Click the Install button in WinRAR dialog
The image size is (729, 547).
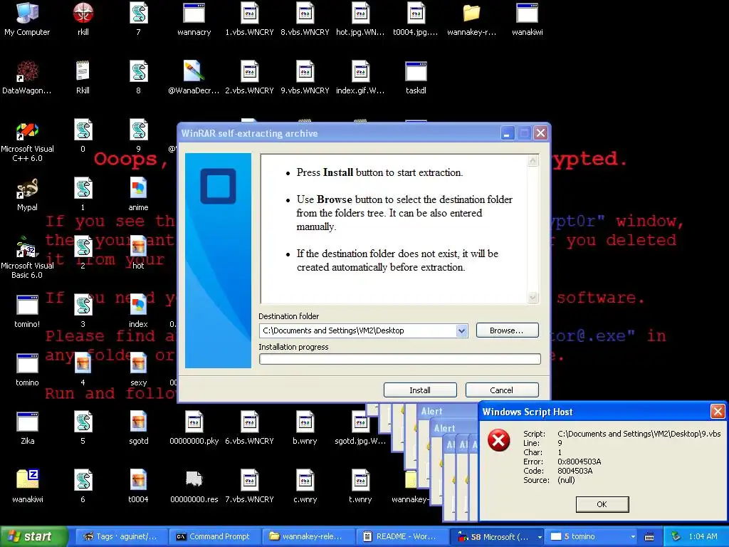[420, 390]
